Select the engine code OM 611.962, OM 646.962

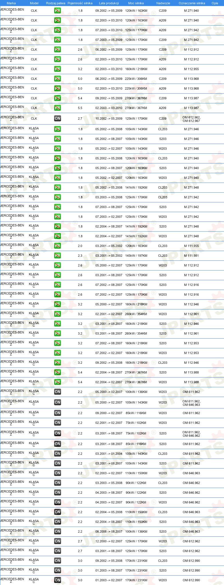click(x=191, y=434)
